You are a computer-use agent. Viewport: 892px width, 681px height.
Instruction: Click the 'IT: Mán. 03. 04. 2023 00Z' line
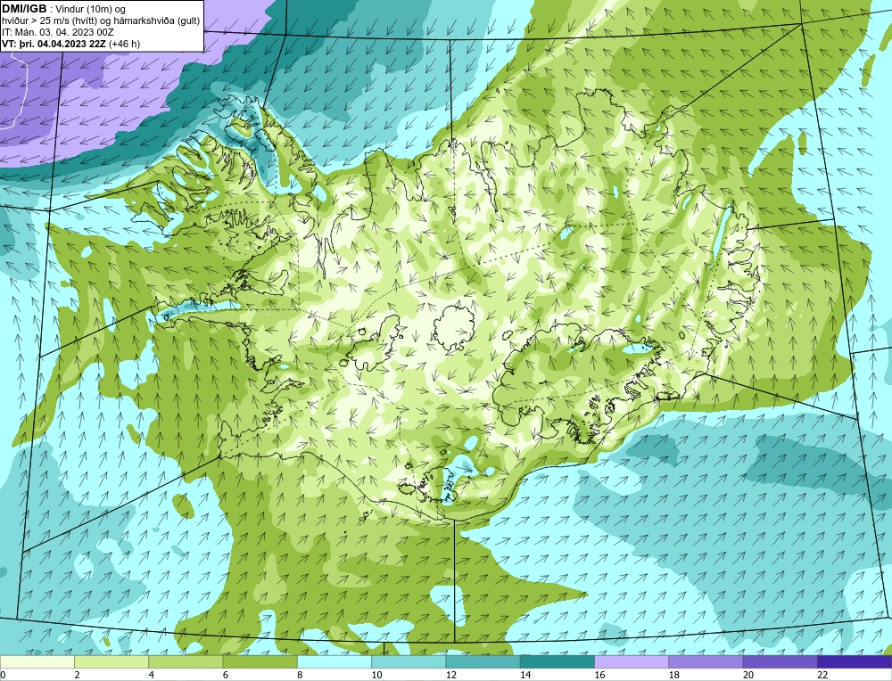tap(57, 32)
